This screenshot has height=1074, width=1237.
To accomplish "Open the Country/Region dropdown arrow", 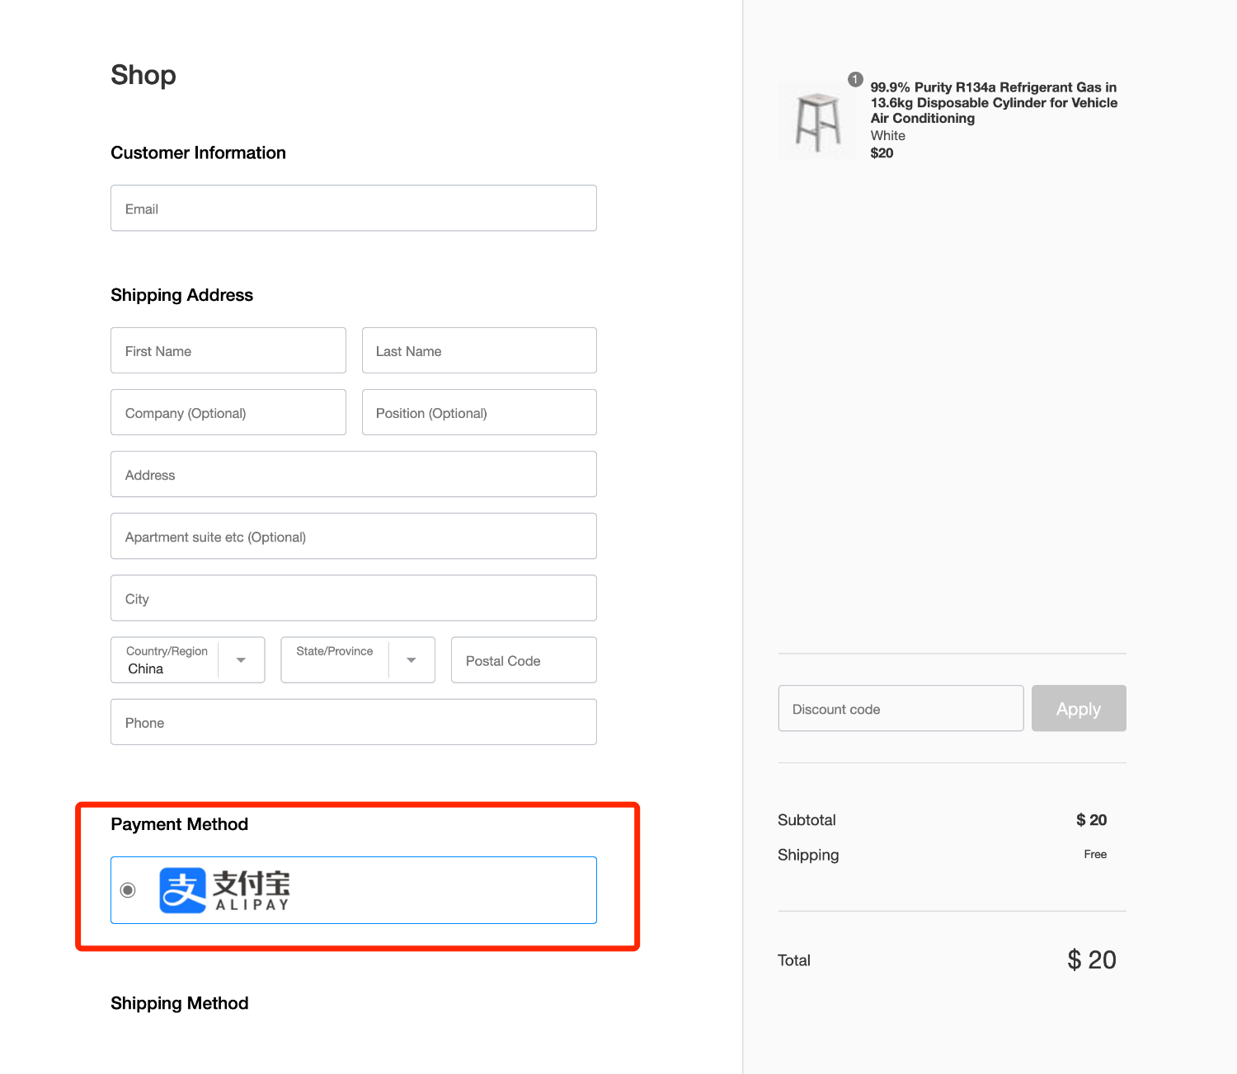I will pyautogui.click(x=241, y=660).
